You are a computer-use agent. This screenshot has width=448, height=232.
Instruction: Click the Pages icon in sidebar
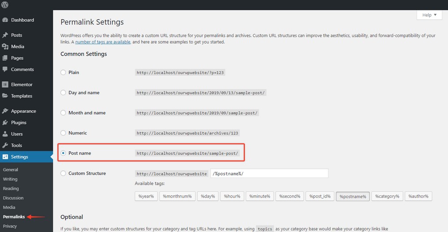pos(5,58)
